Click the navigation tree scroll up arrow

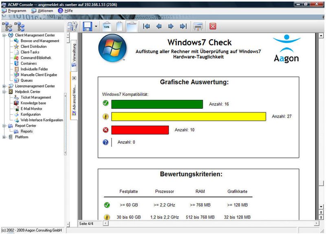click(x=68, y=35)
